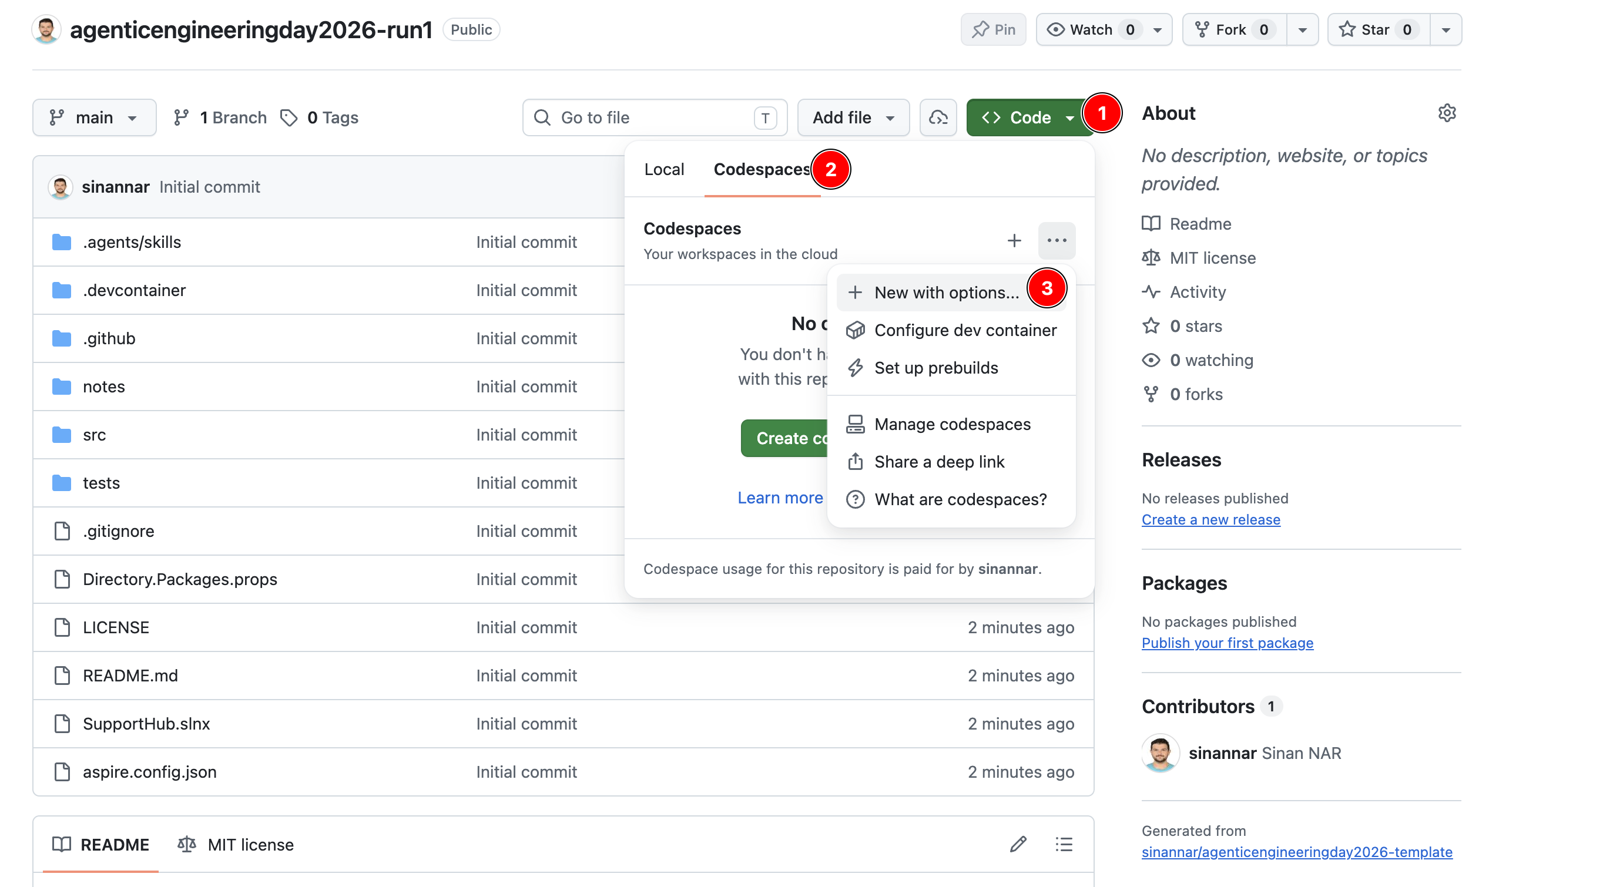Choose Share a deep link
Screen dimensions: 1603x887
[951, 462]
